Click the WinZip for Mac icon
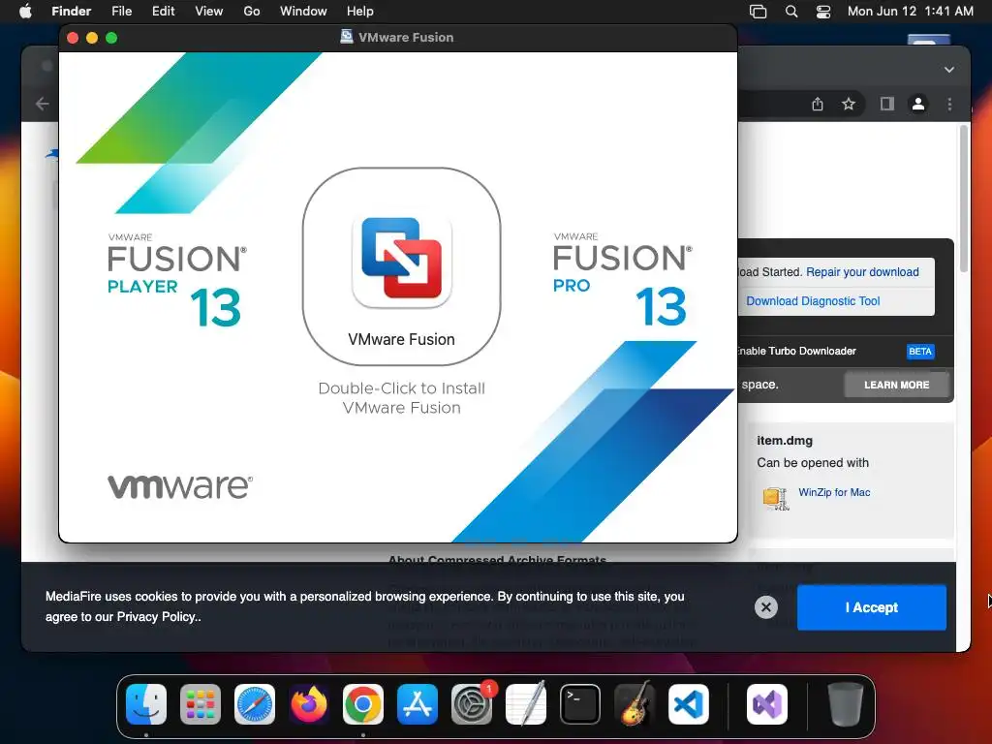This screenshot has height=744, width=992. coord(776,499)
